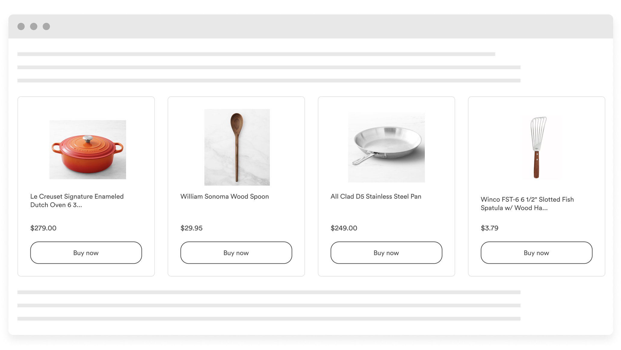621x350 pixels.
Task: Select the $249.00 price text
Action: (344, 228)
